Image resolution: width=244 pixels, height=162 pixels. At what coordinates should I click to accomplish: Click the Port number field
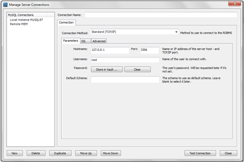(x=149, y=50)
